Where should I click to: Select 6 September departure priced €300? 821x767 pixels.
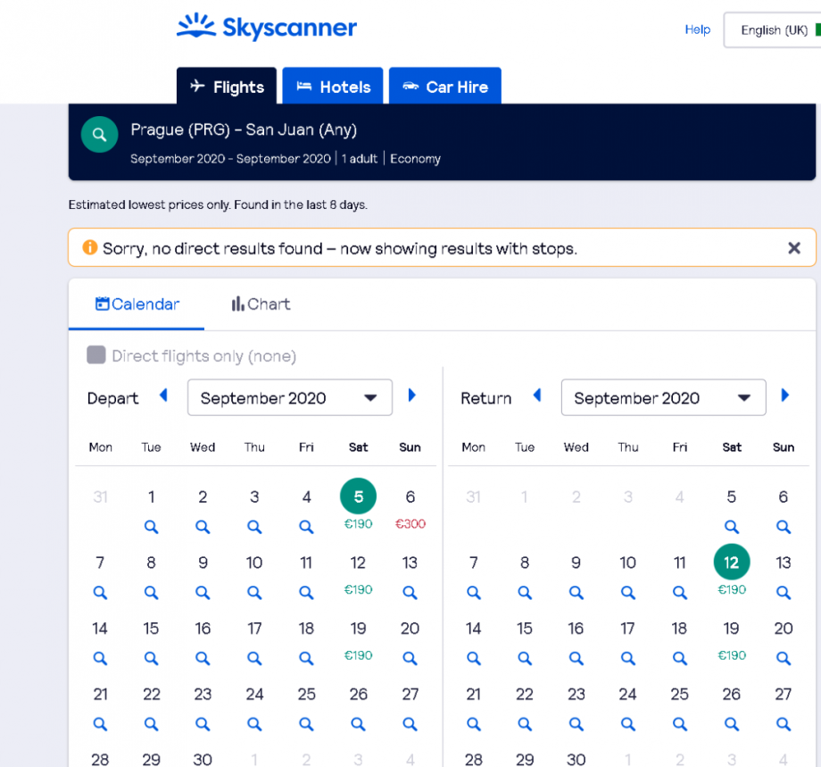click(410, 507)
